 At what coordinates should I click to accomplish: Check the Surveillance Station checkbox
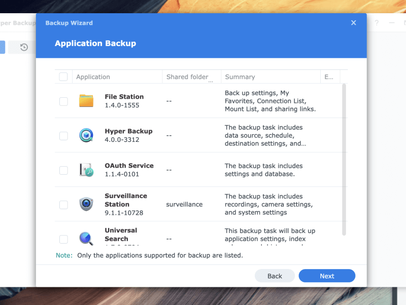[x=63, y=204]
